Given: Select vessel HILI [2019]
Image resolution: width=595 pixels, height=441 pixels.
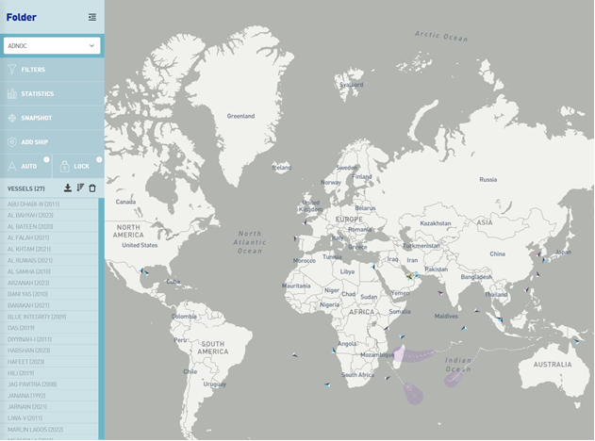Looking at the screenshot, I should (x=49, y=373).
